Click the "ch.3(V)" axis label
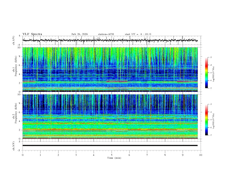 [14, 146]
